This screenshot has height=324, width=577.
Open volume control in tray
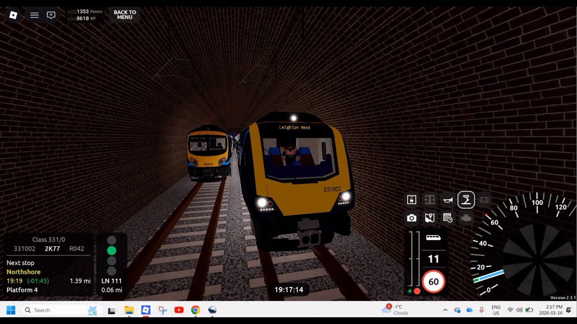(x=519, y=310)
